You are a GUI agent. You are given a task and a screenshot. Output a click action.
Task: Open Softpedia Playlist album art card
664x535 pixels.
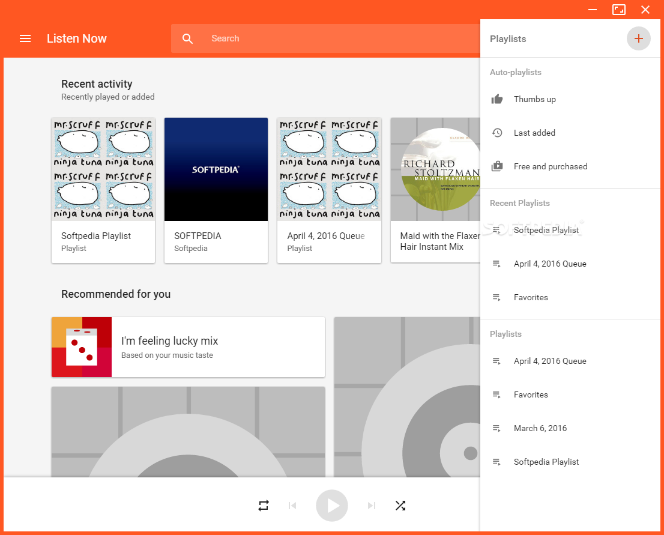(103, 169)
